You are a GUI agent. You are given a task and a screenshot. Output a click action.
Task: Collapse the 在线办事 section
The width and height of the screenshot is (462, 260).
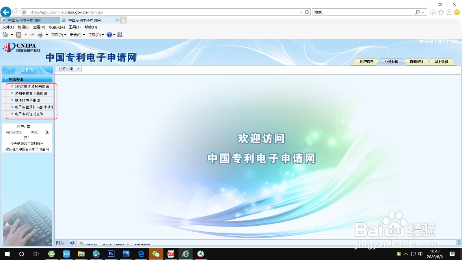click(5, 78)
